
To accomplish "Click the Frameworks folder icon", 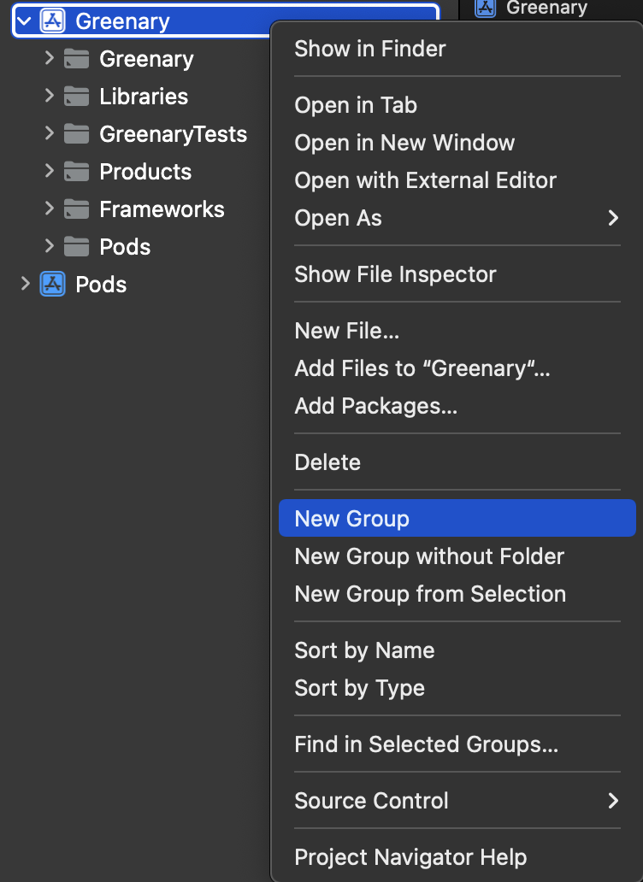I will click(x=77, y=209).
